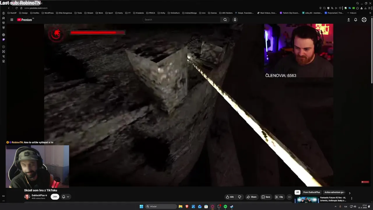Click the Join channel button

55,197
